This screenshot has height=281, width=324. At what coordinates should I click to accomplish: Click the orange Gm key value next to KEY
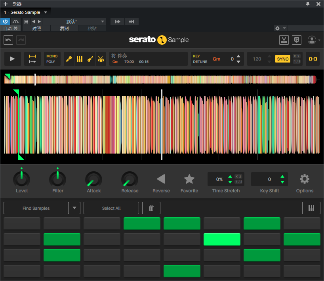coord(216,59)
